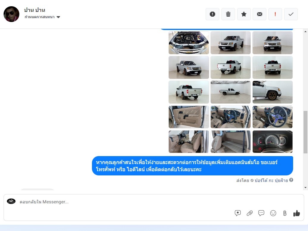
Task: Open the emoji picker smiley icon
Action: pyautogui.click(x=273, y=213)
